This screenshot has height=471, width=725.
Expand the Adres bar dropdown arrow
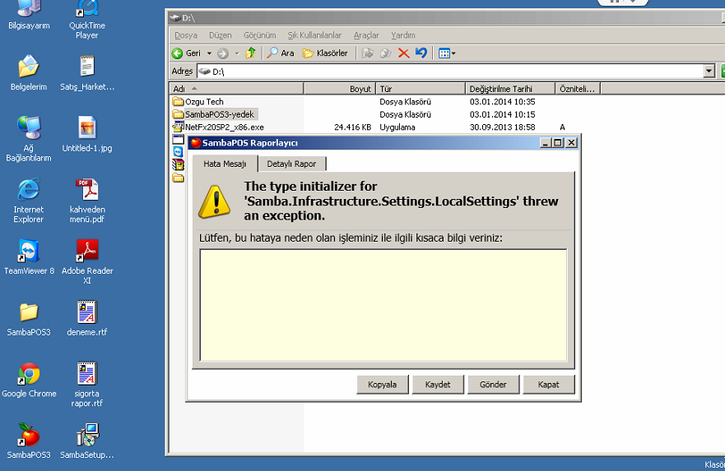[x=709, y=72]
